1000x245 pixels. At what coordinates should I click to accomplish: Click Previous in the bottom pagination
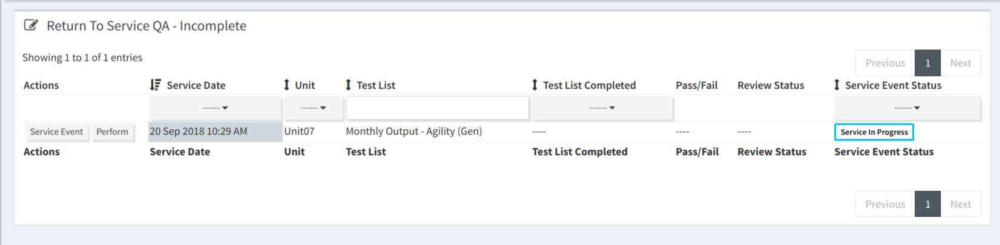click(885, 204)
